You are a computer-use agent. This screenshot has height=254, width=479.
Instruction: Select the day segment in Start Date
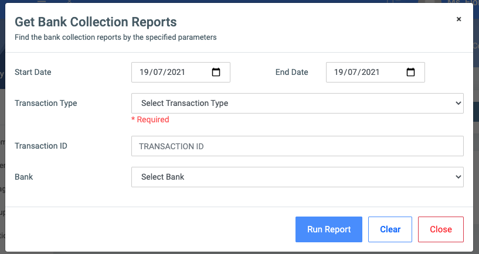pos(145,73)
